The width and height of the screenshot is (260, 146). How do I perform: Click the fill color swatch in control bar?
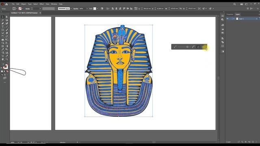click(14, 9)
